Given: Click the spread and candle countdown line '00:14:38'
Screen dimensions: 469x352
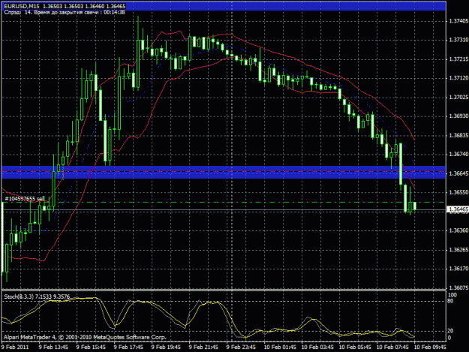Looking at the screenshot, I should tap(65, 12).
